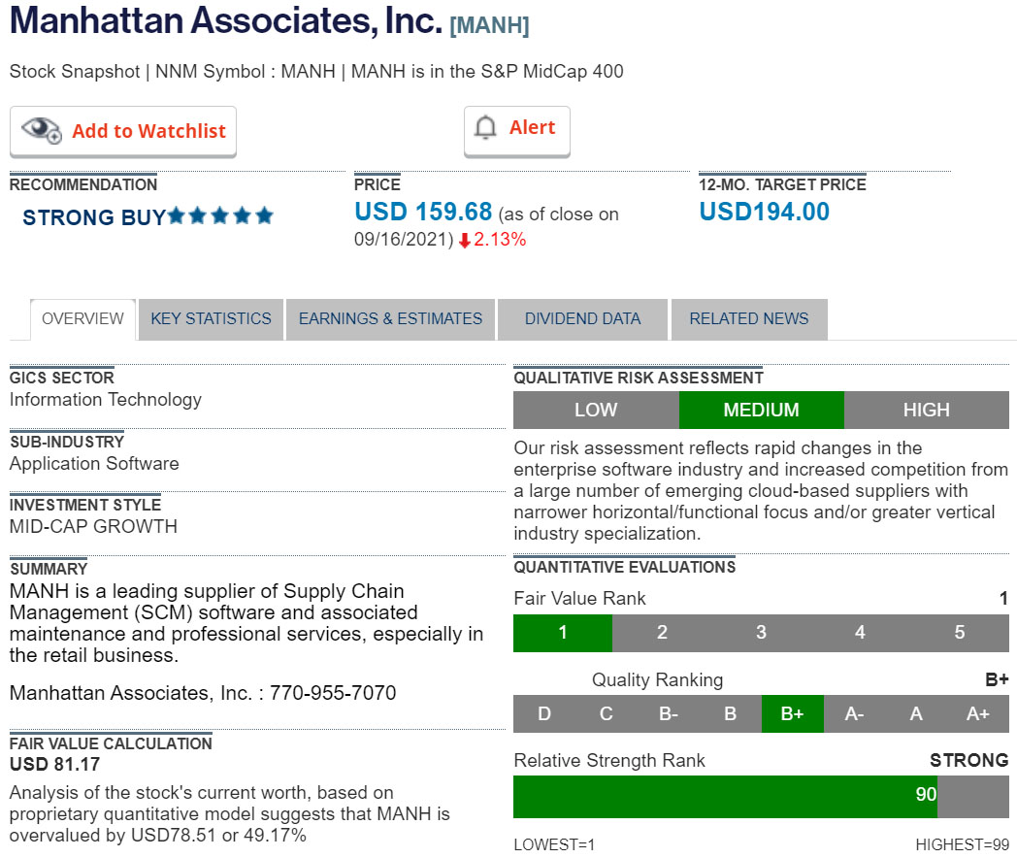
Task: Click the MANH ticker symbol link
Action: click(489, 26)
